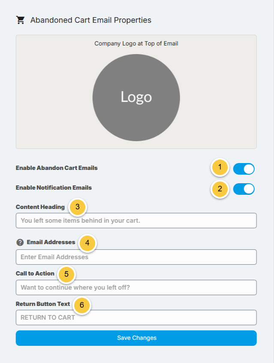Viewport: 274px width, 363px height.
Task: Click into the Enter Email Addresses field
Action: 136,257
